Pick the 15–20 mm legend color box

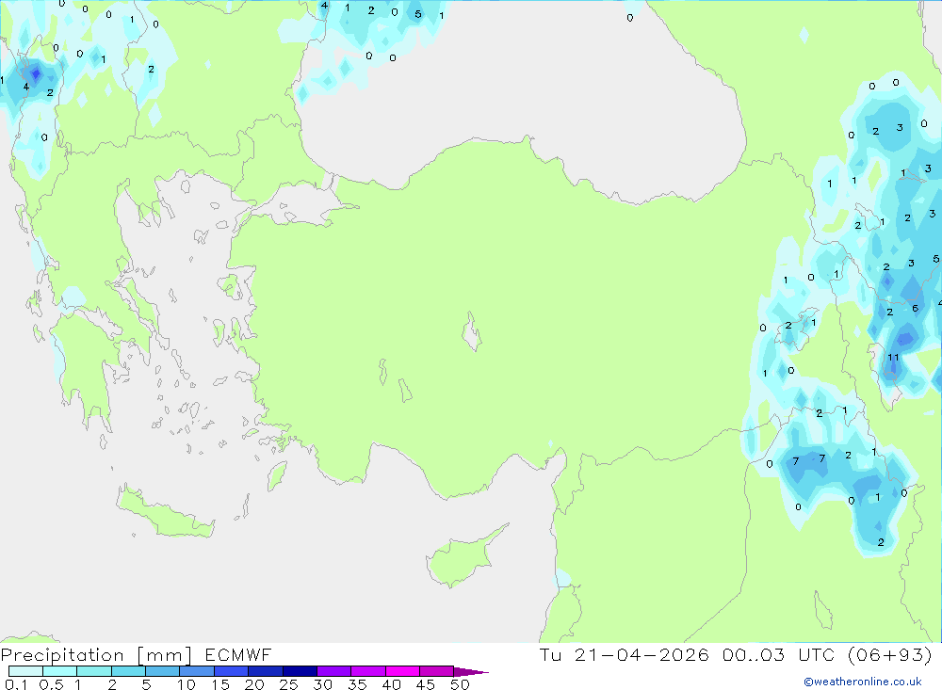pyautogui.click(x=231, y=671)
